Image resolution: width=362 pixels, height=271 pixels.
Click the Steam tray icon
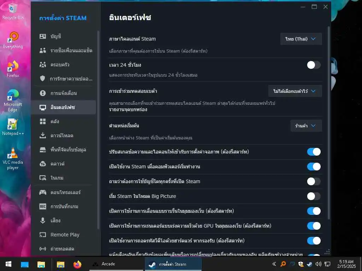coord(309,264)
